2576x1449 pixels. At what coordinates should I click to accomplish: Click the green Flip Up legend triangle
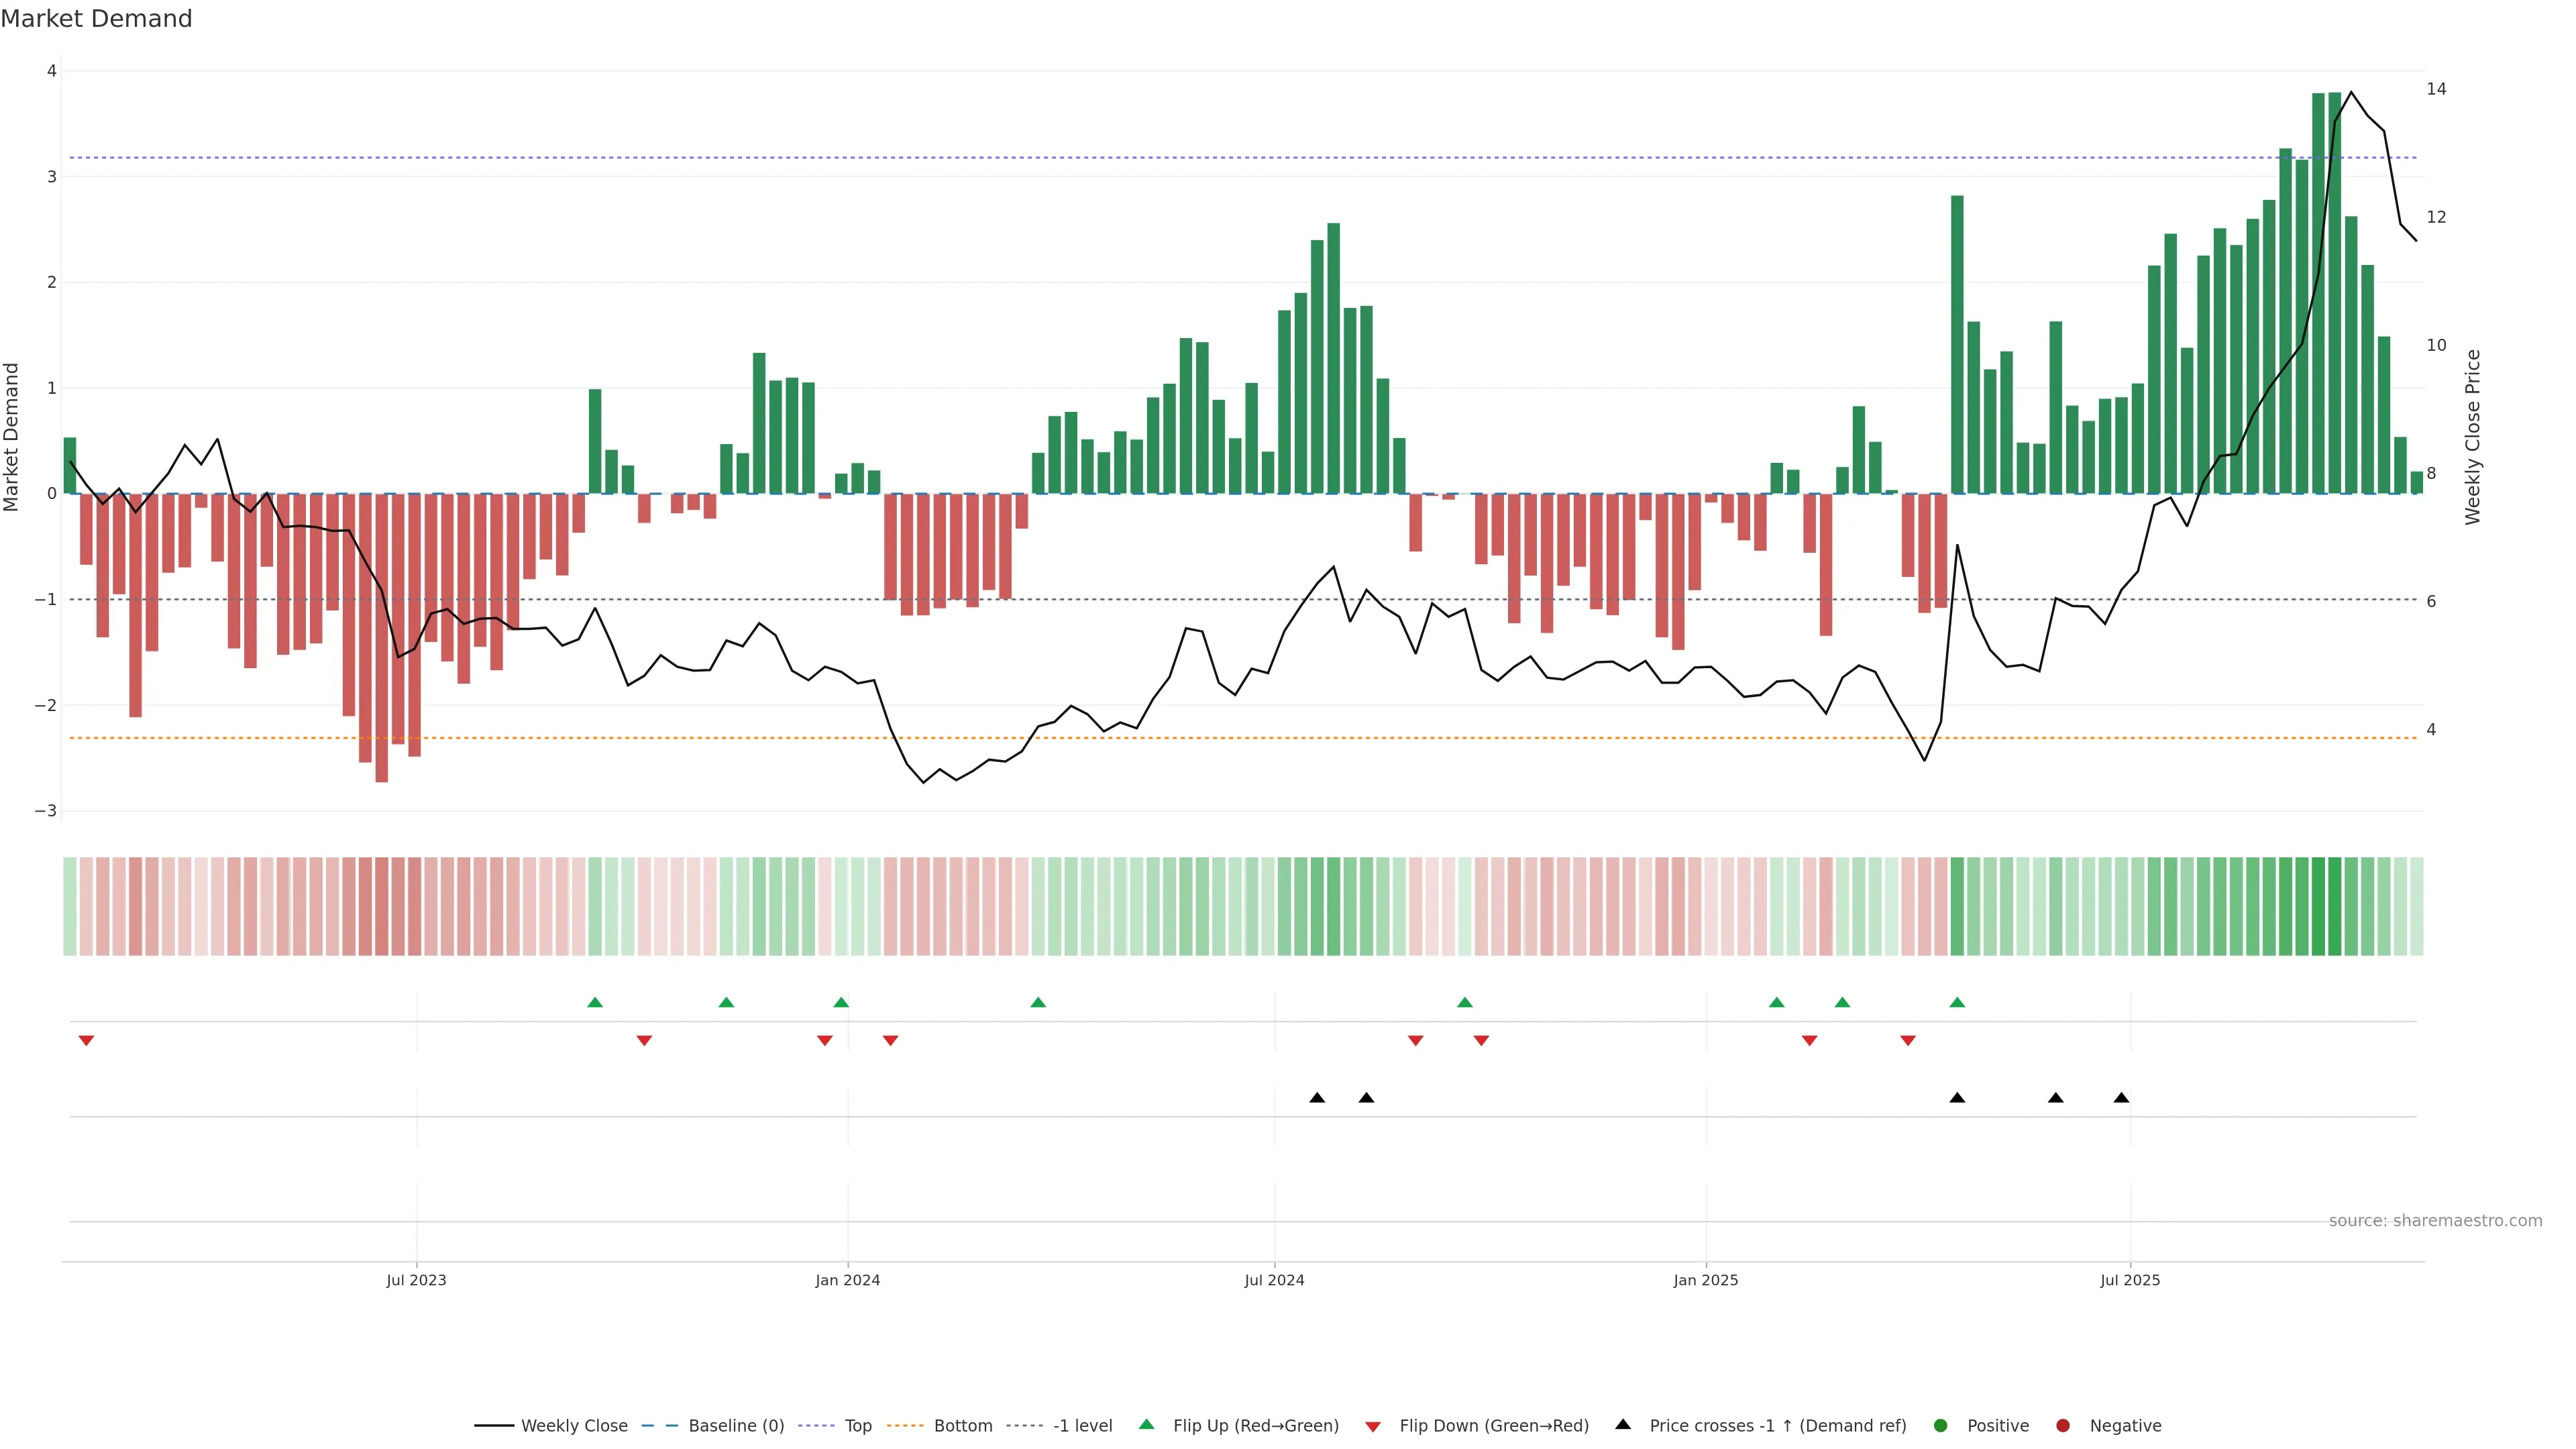point(1147,1425)
